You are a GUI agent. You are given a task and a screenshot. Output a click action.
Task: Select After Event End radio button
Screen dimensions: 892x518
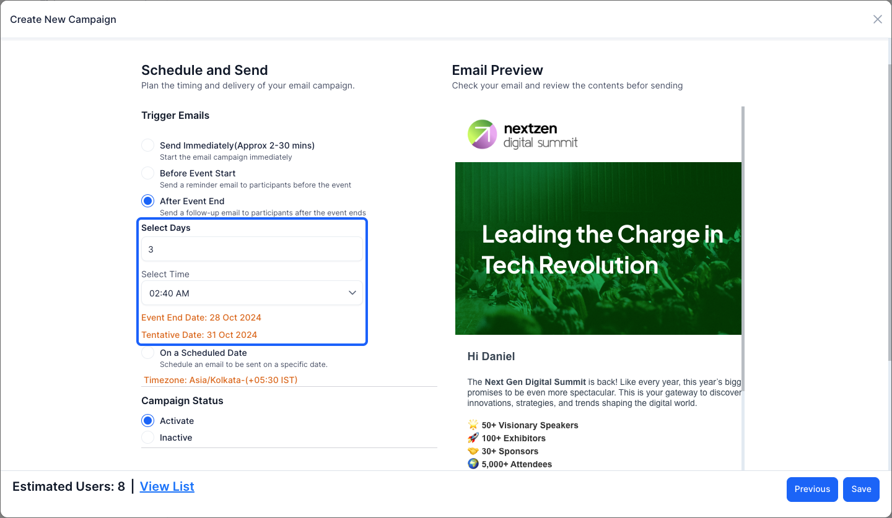(x=147, y=201)
